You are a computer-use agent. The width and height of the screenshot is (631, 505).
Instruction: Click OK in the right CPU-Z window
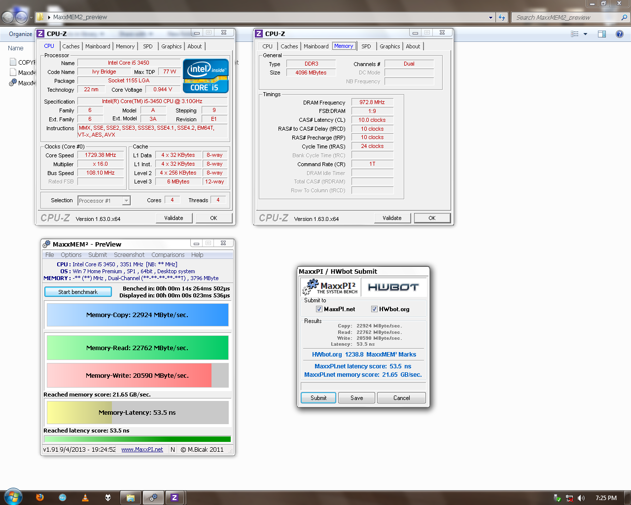coord(432,218)
